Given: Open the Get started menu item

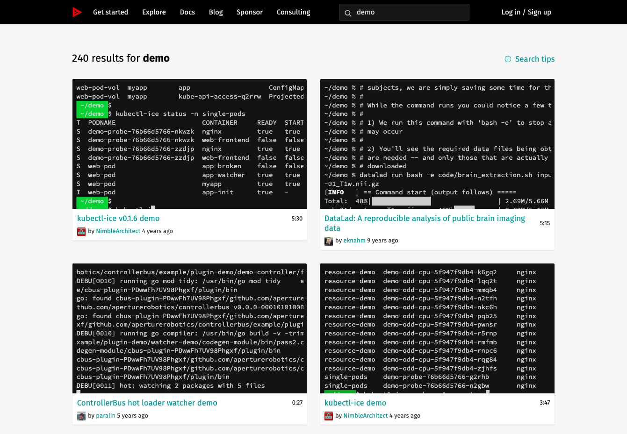Looking at the screenshot, I should pos(110,12).
